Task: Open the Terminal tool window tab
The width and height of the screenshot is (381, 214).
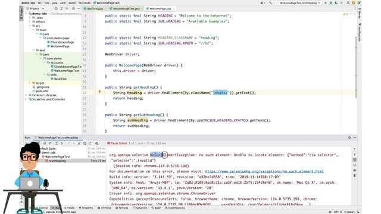Action: [x=105, y=208]
